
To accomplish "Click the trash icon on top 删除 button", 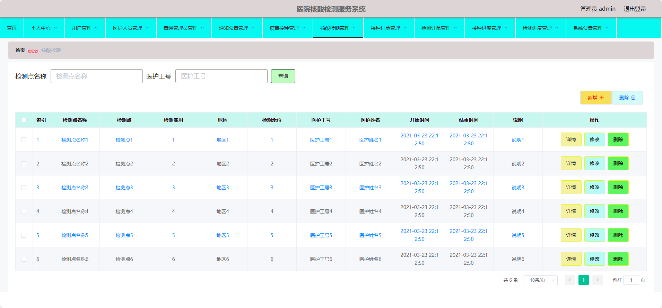I will (x=633, y=98).
